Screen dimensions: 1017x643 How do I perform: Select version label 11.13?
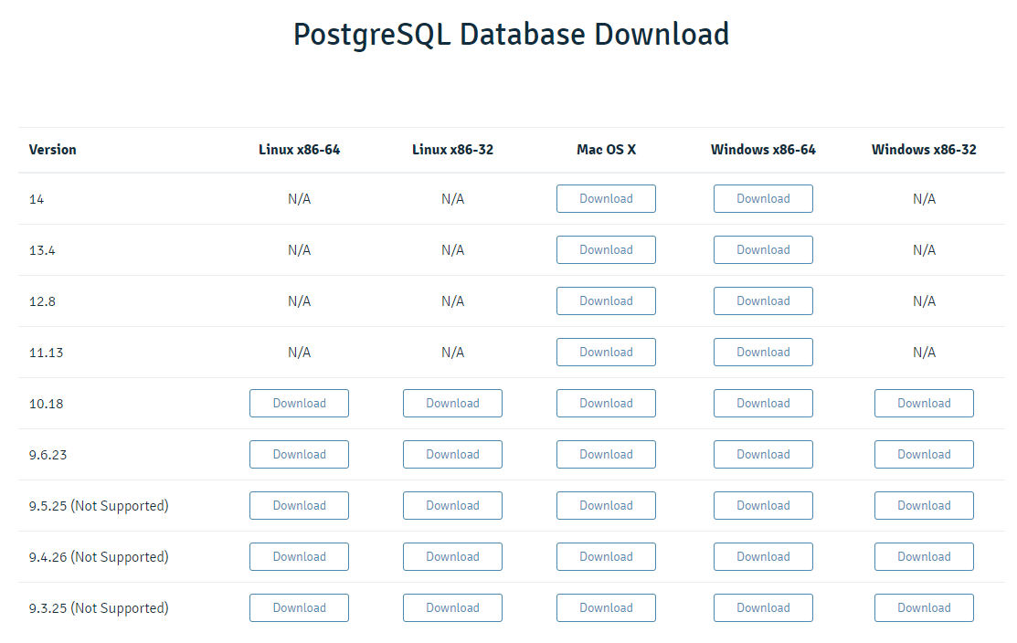point(46,353)
